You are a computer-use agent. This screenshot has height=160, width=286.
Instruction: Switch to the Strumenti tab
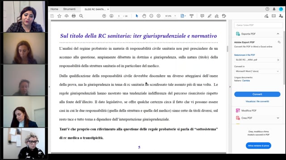click(69, 9)
